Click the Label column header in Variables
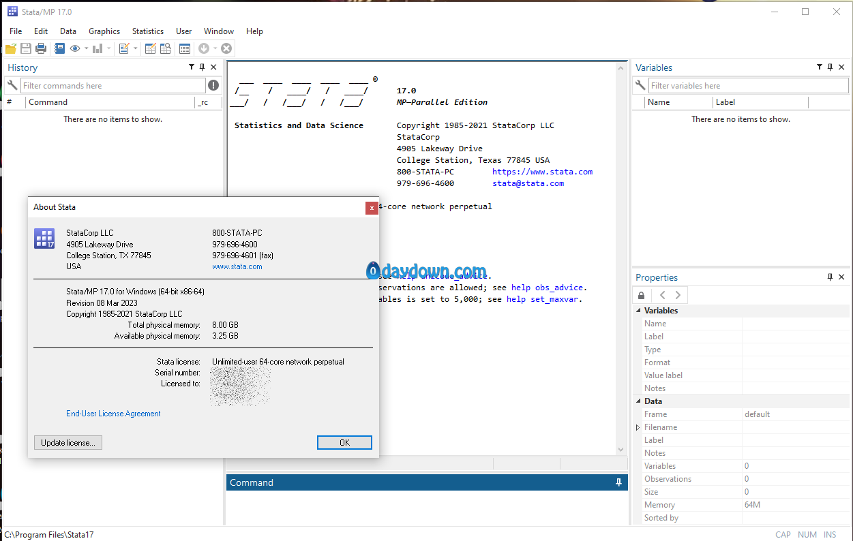Screen dimensions: 853x541 click(x=760, y=102)
